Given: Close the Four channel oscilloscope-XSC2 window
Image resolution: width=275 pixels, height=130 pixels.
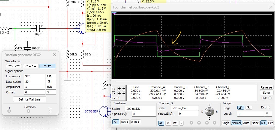Looking at the screenshot, I should pos(271,7).
